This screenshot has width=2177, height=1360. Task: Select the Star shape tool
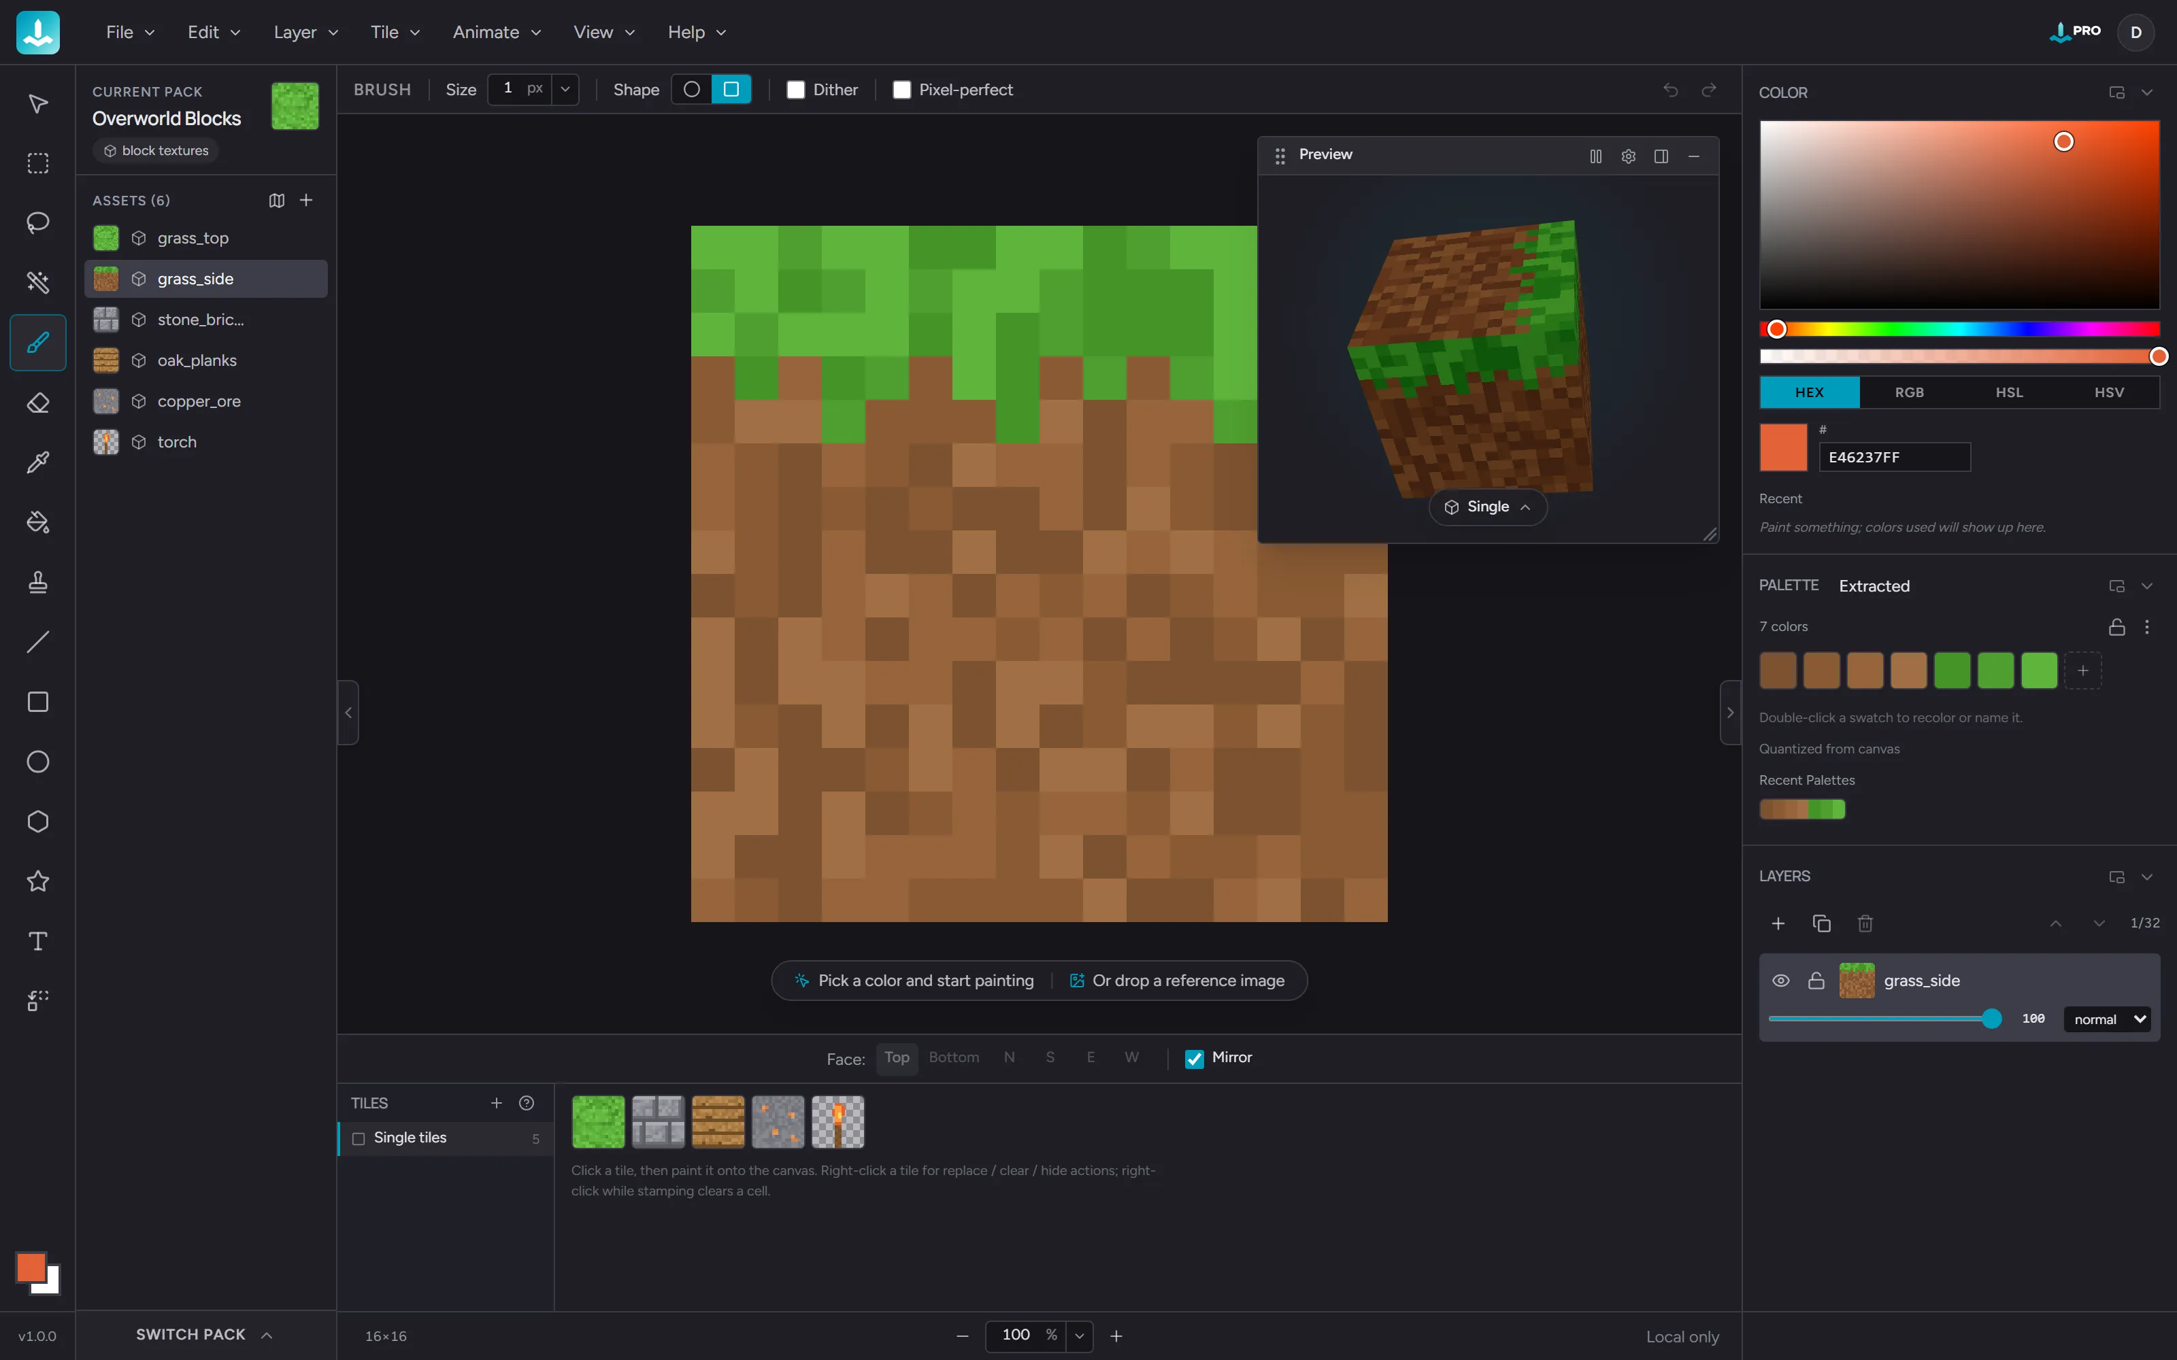(x=38, y=881)
